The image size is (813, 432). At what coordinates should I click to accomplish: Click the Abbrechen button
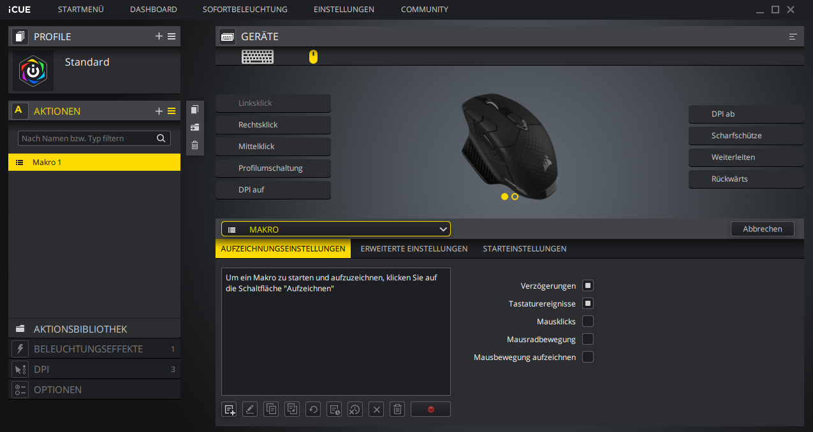coord(763,229)
